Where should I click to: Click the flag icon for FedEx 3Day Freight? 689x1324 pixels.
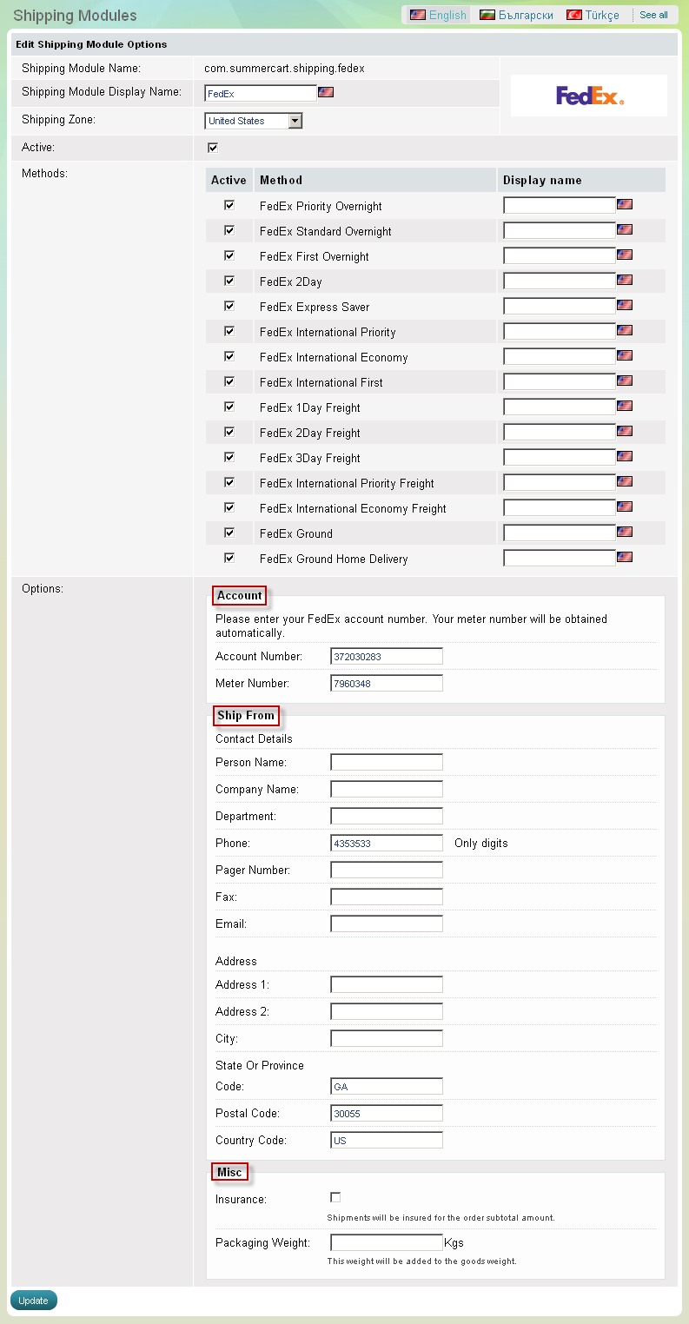625,457
